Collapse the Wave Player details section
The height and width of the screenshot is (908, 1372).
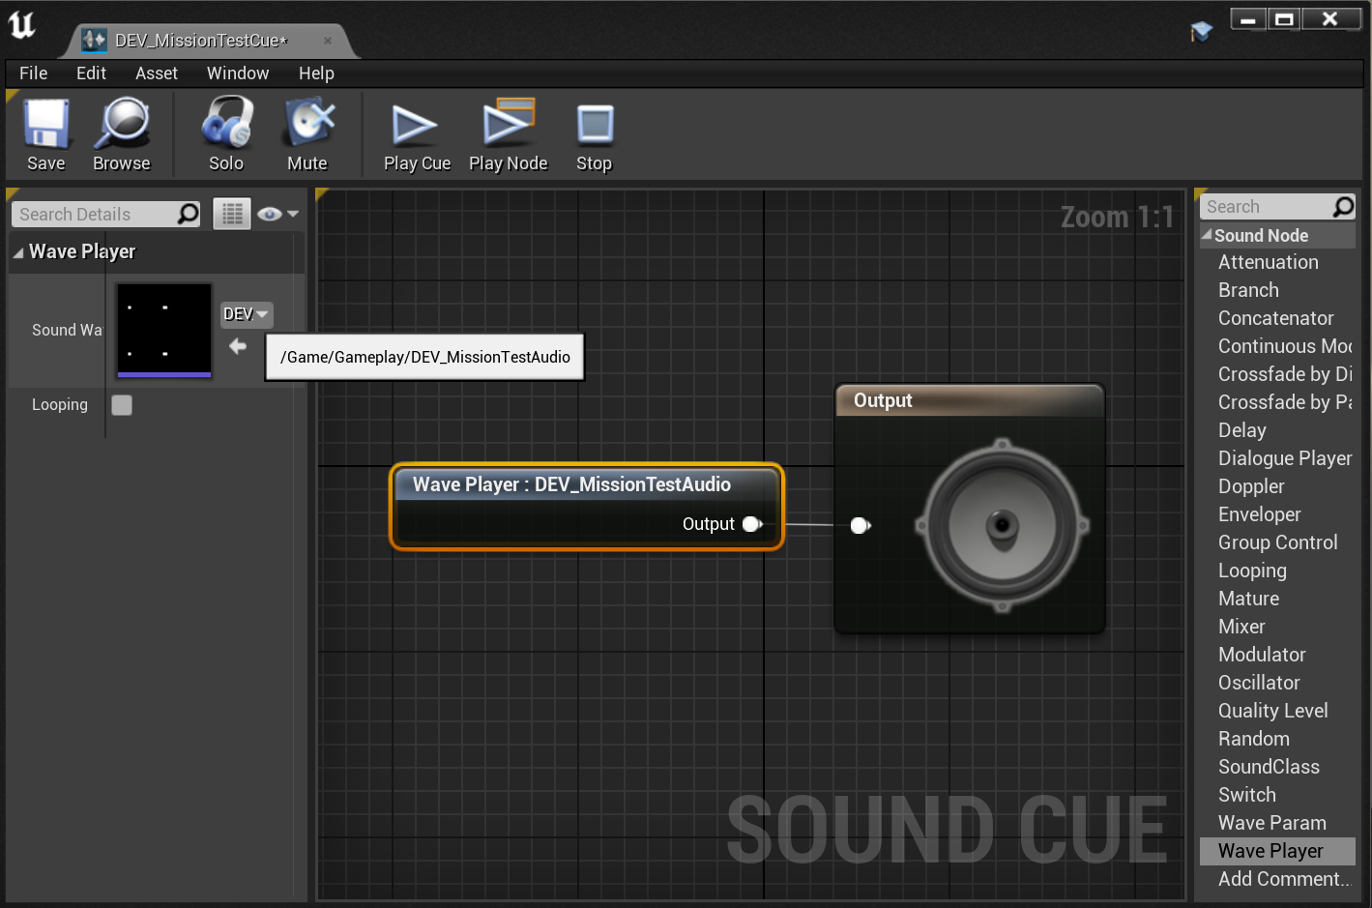pos(18,252)
